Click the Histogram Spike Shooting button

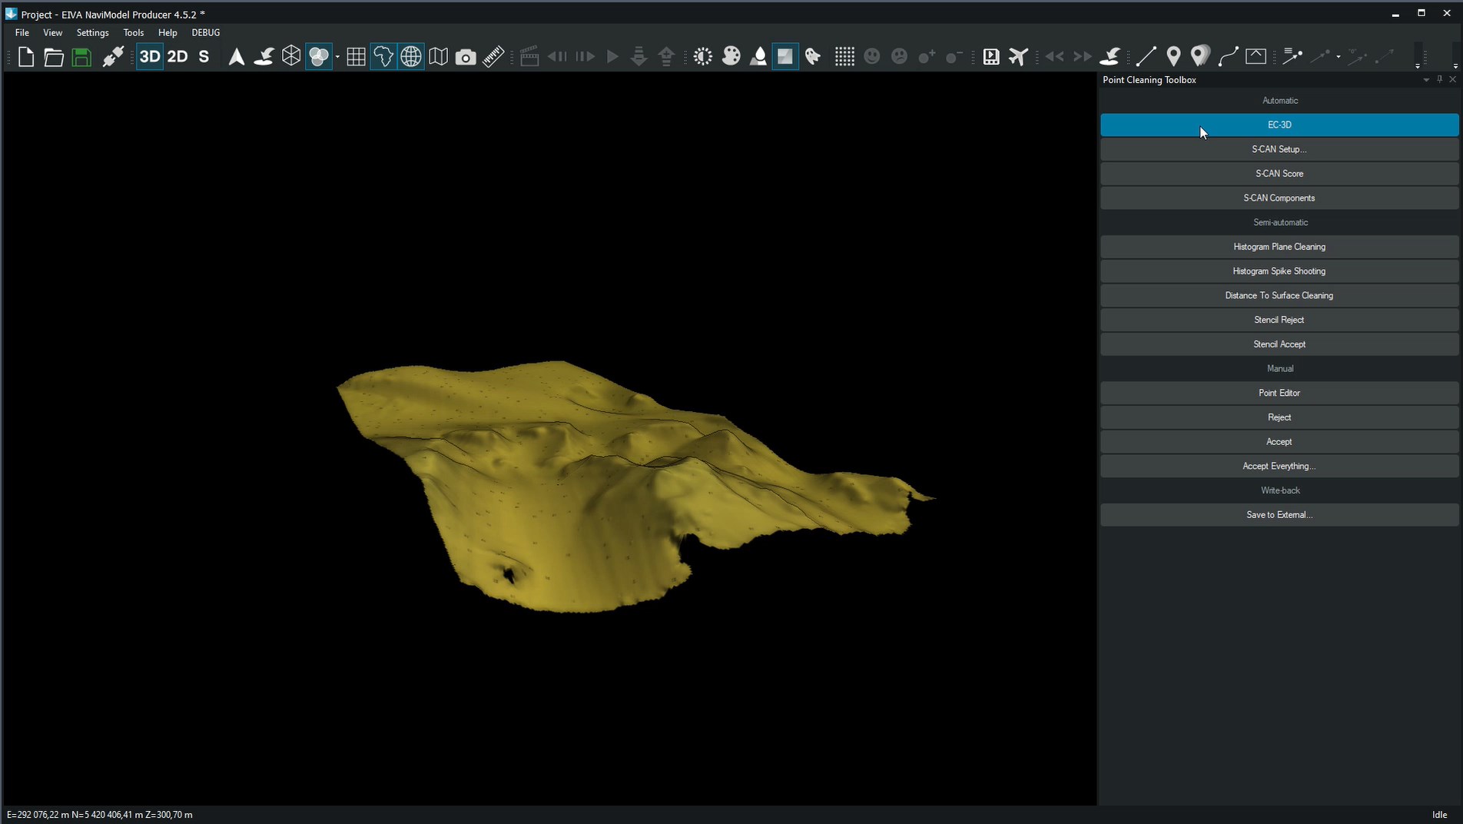pos(1279,271)
